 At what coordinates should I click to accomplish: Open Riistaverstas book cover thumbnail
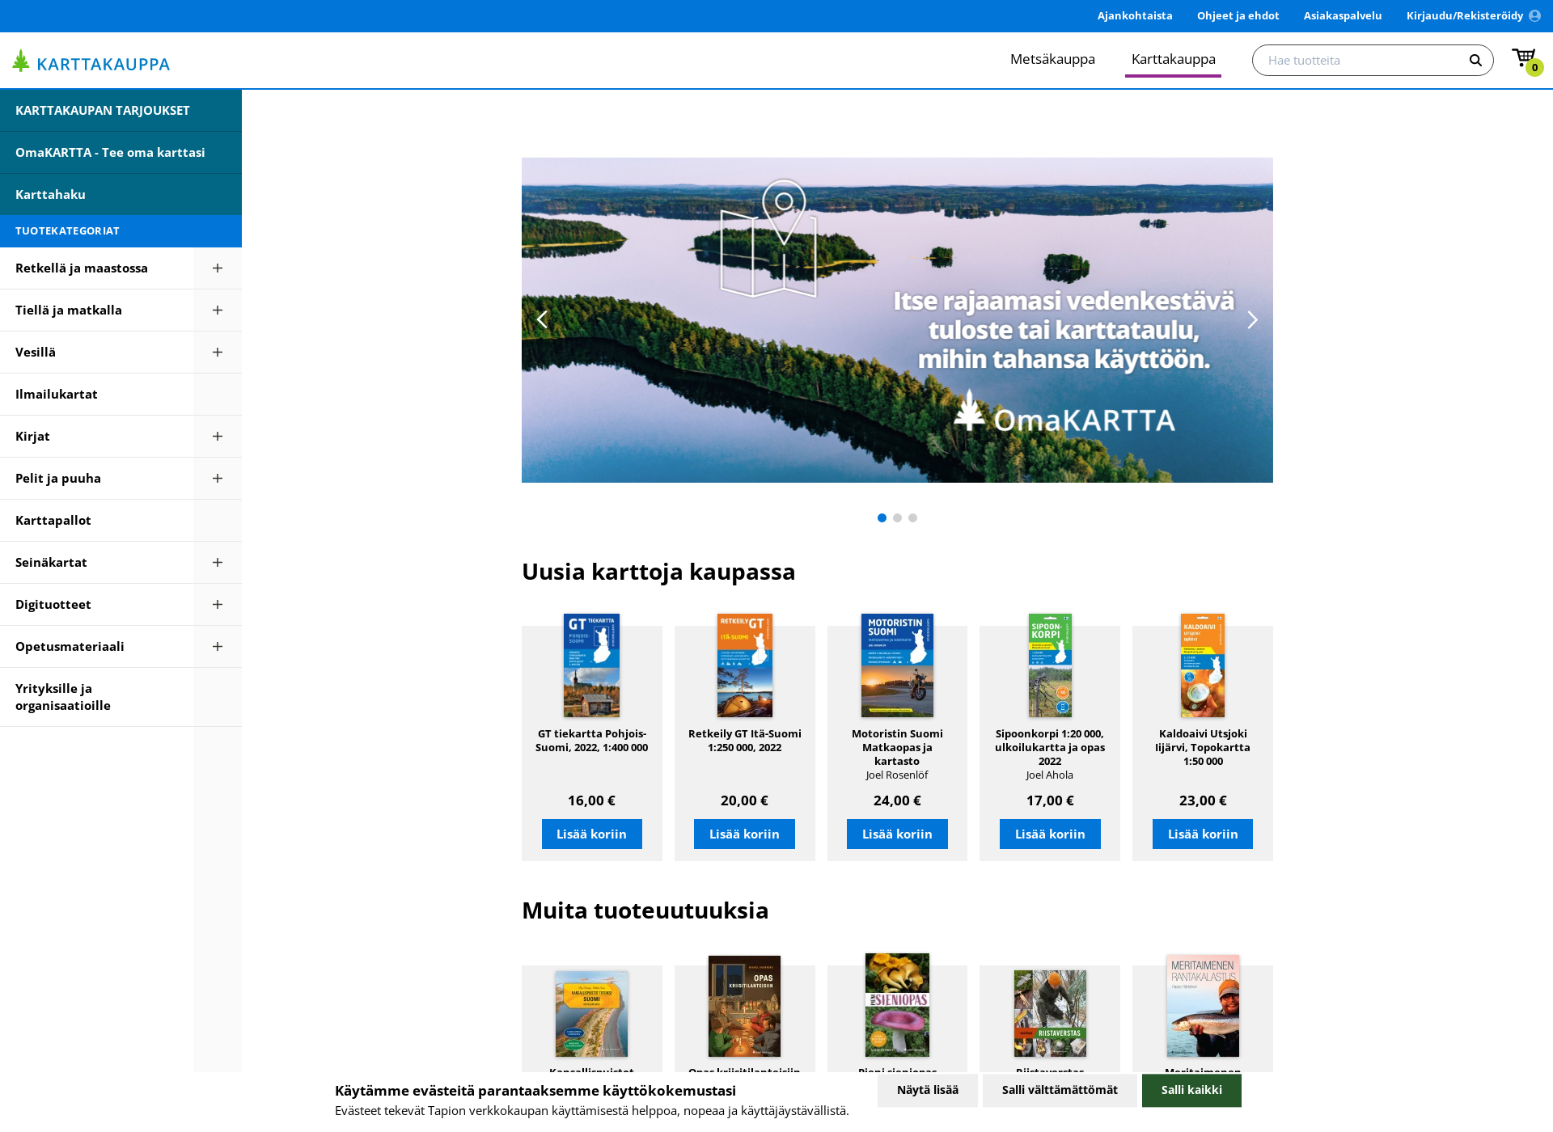click(1050, 1013)
